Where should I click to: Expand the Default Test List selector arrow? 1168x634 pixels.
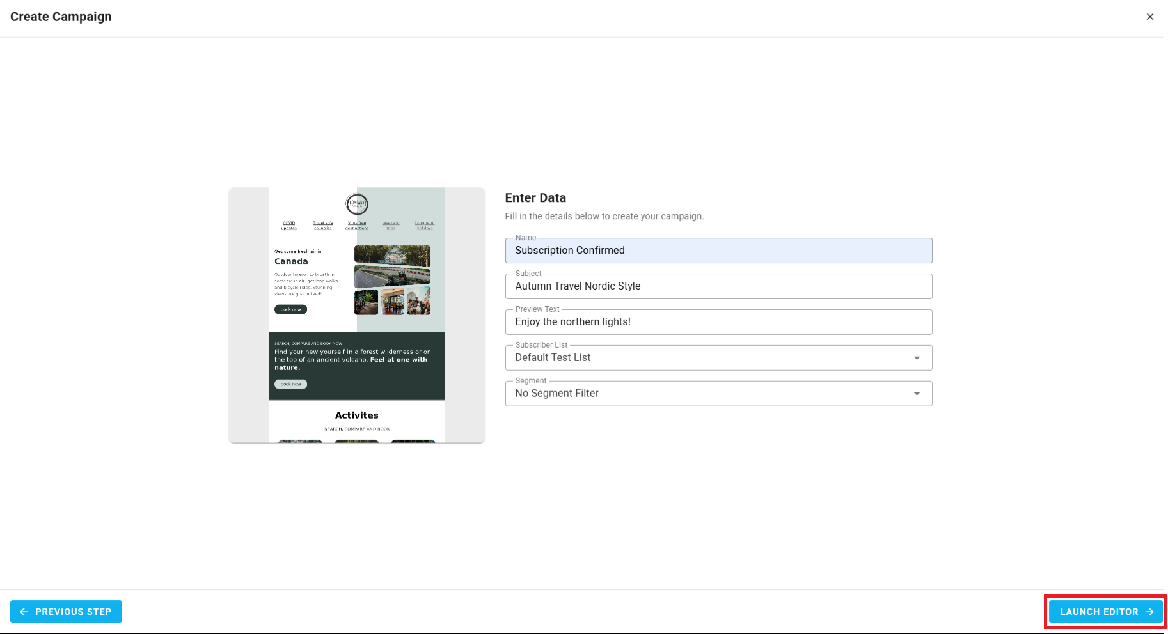click(x=917, y=358)
